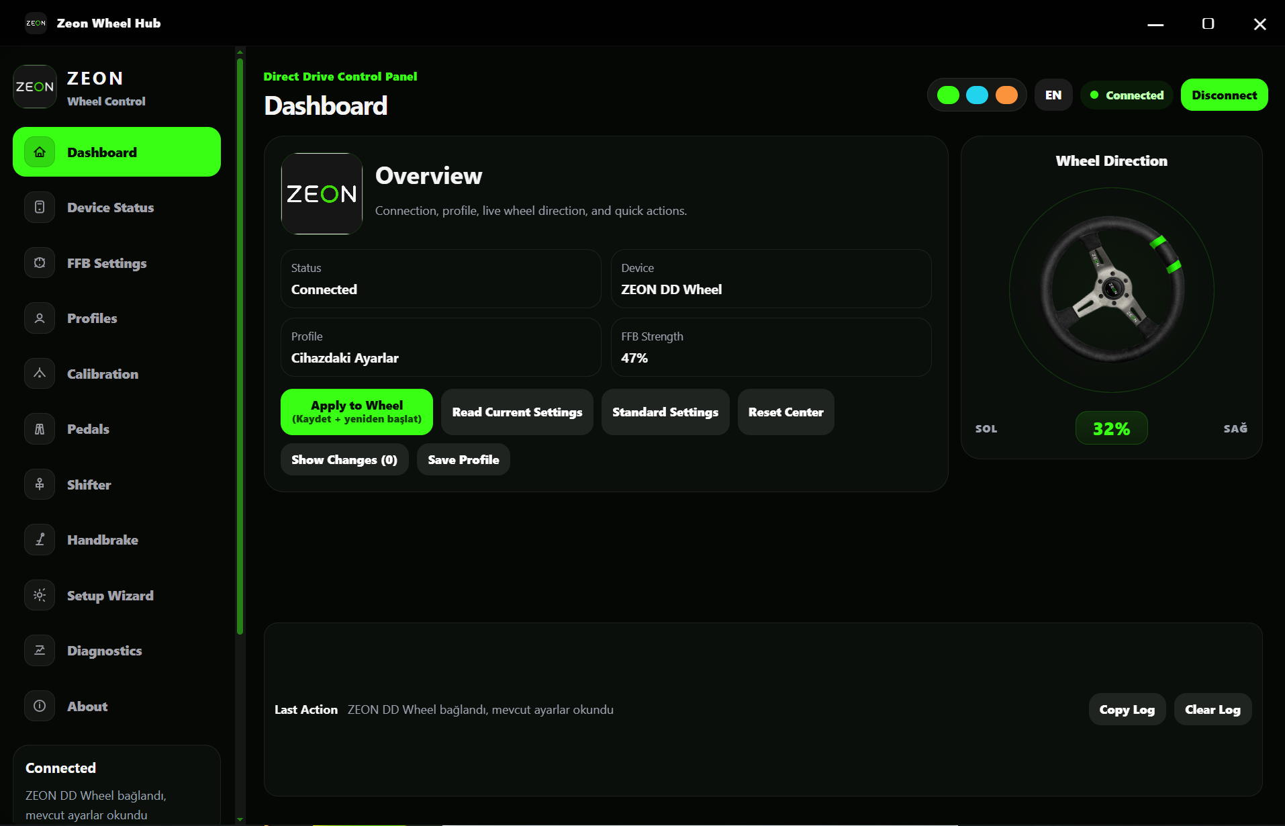Click the ZEON logo in Overview card
Screen dimensions: 1285x826
[x=322, y=193]
